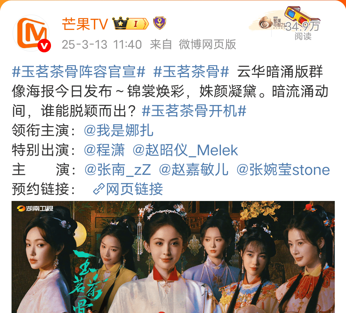Open the @赵嘉敏儿 mention
This screenshot has width=346, height=313.
click(194, 170)
